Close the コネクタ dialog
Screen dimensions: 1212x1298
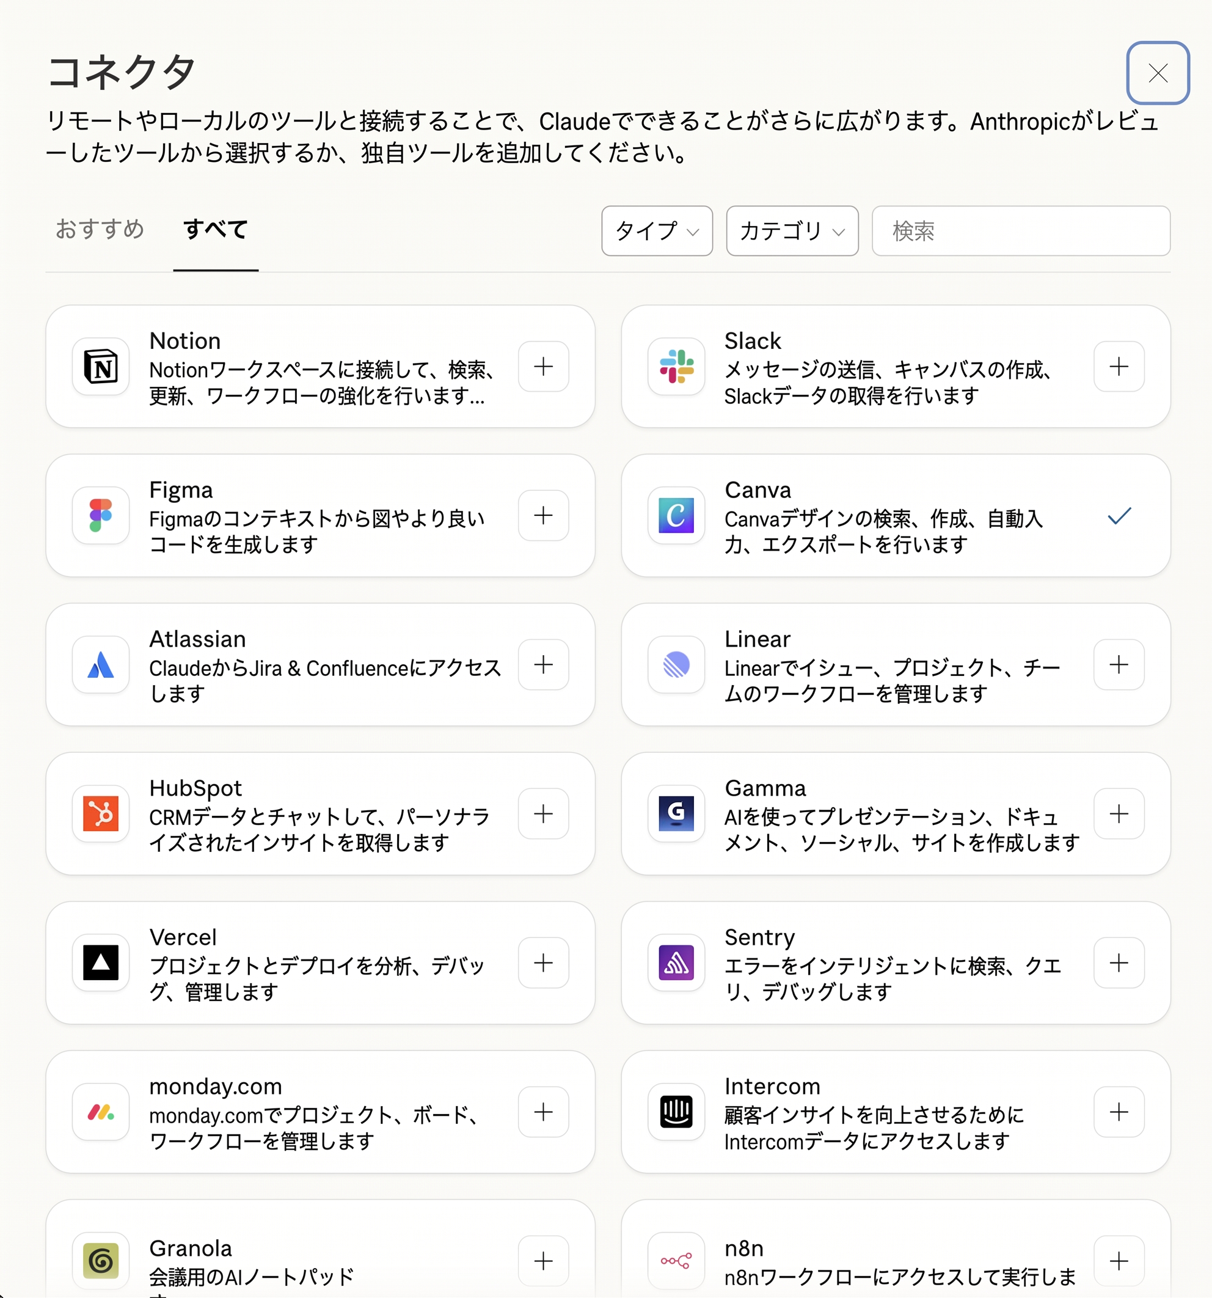tap(1158, 73)
